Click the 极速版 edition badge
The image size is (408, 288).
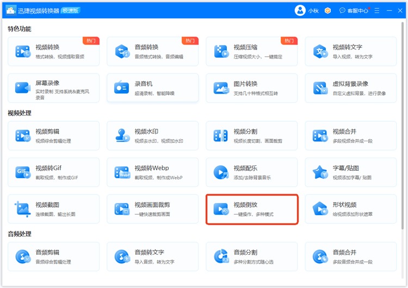pos(71,10)
